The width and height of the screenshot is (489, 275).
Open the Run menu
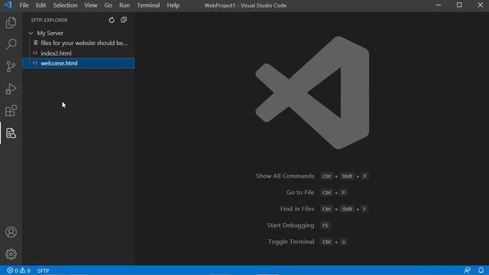tap(125, 5)
